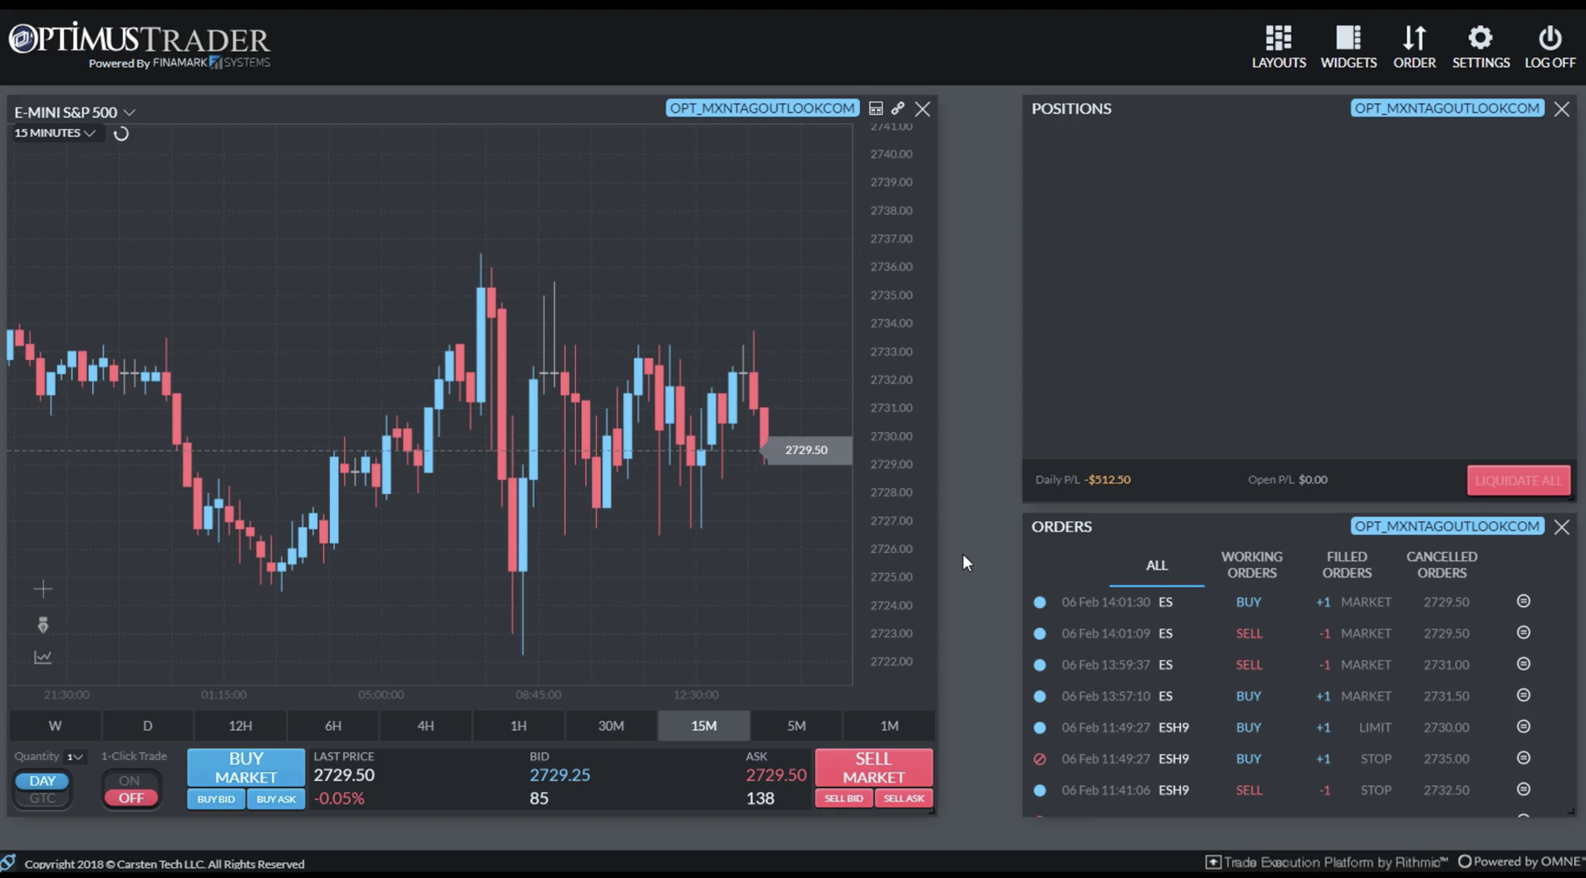This screenshot has height=878, width=1586.
Task: Select the 5M timeframe tab
Action: pos(796,726)
